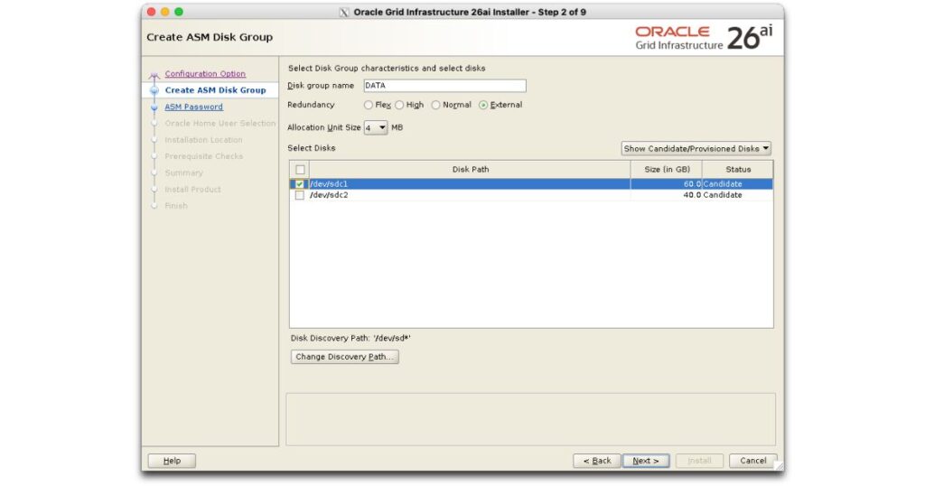Screen dimensions: 925x486
Task: Click the Create ASM Disk Group step bullet
Action: click(x=154, y=90)
